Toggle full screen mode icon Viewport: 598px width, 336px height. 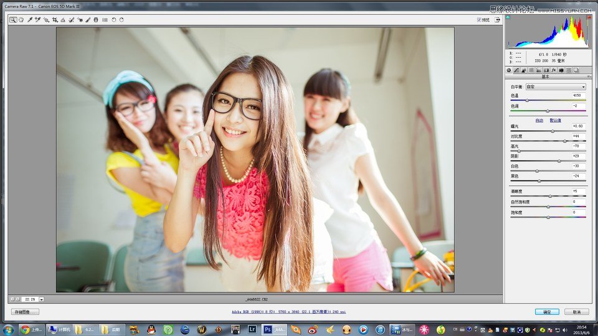pos(497,20)
